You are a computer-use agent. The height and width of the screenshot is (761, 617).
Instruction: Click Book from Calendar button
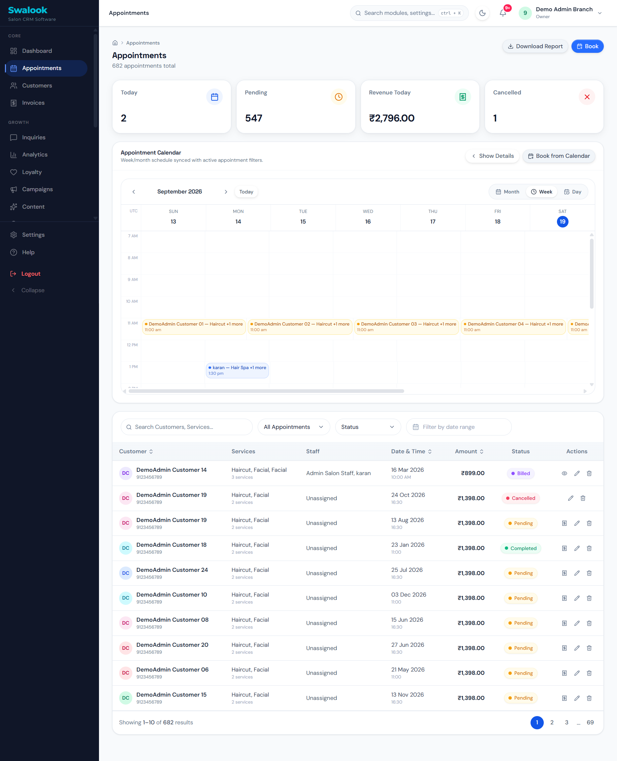point(558,156)
